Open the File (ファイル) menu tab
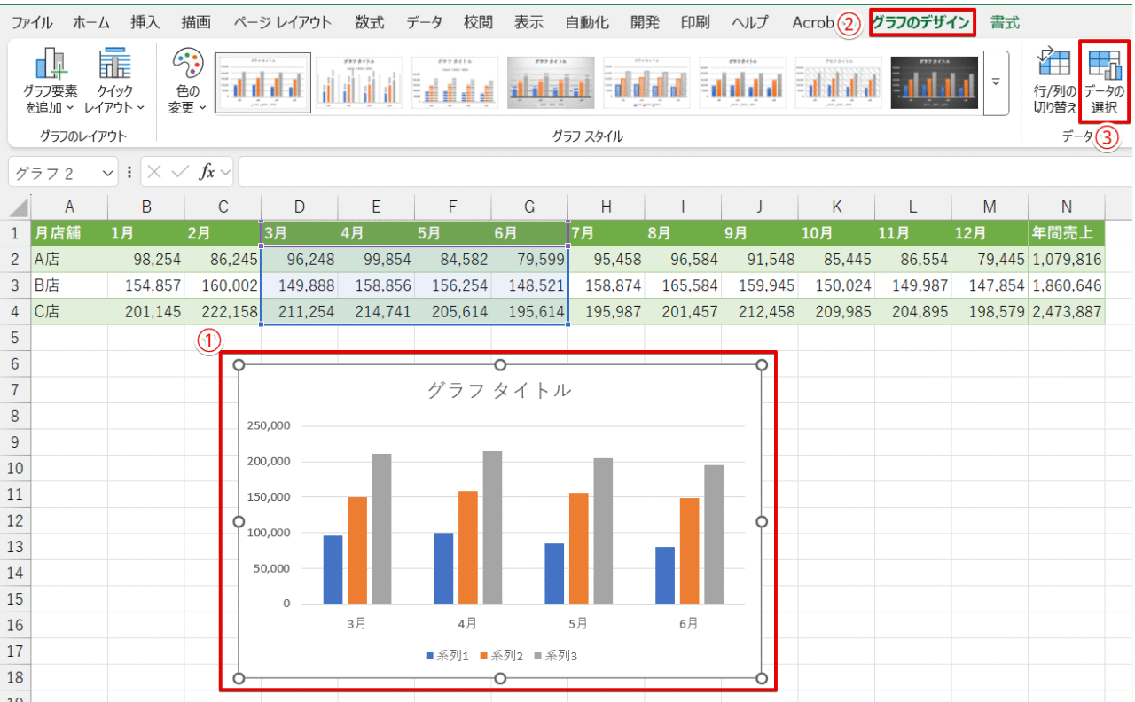 coord(32,23)
